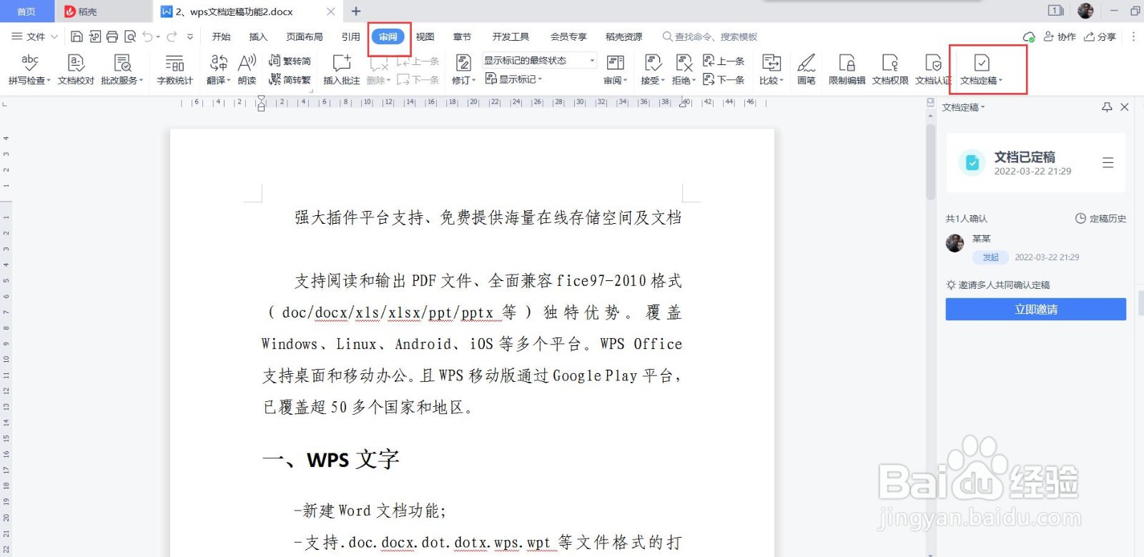
Task: Click the cloud sync status icon
Action: (1029, 36)
